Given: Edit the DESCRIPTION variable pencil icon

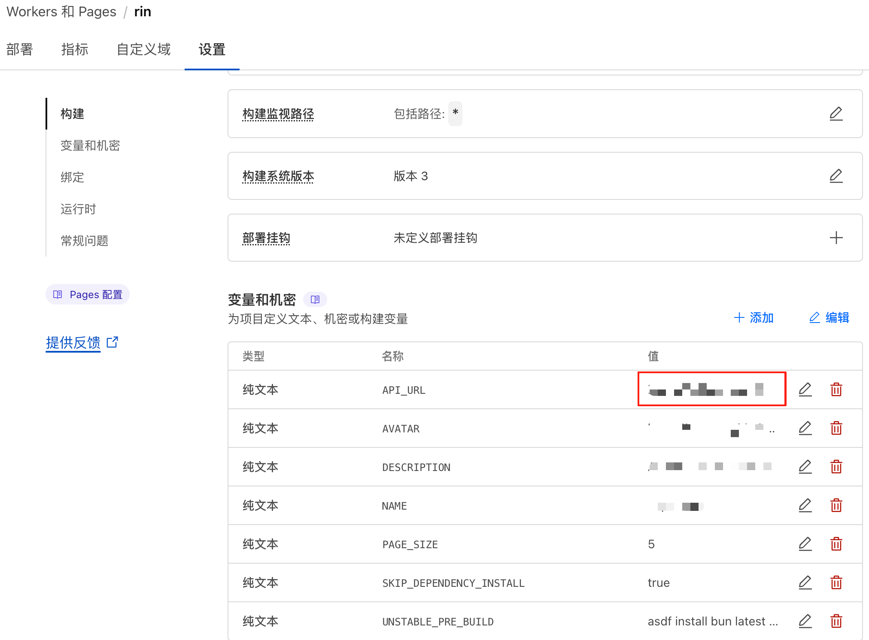Looking at the screenshot, I should pyautogui.click(x=805, y=467).
